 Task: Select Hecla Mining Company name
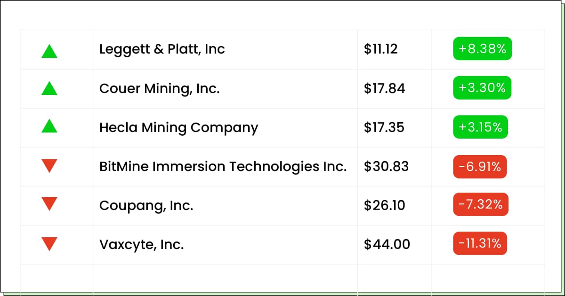tap(178, 127)
